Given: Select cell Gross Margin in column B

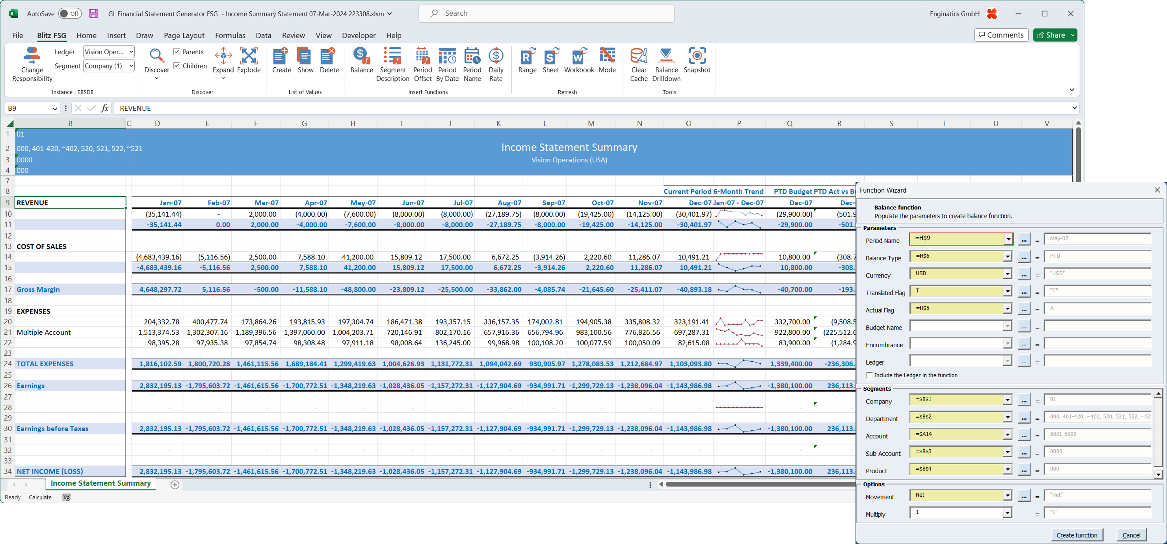Looking at the screenshot, I should (x=70, y=290).
